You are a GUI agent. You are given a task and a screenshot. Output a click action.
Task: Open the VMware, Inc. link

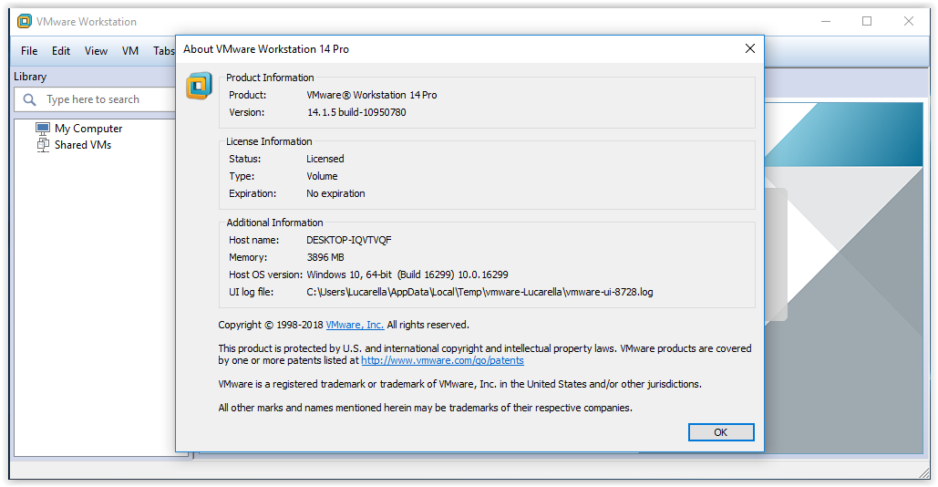(355, 325)
